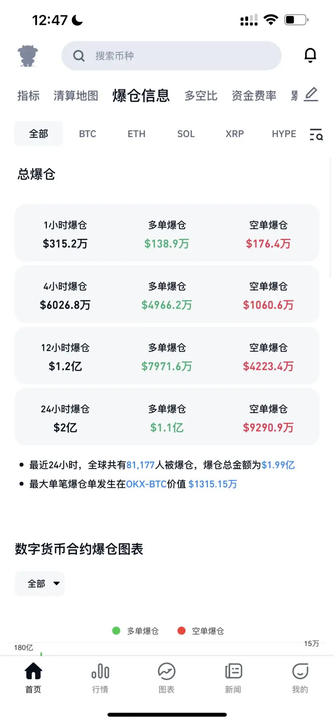Tap the OKX-BTC link

(146, 484)
